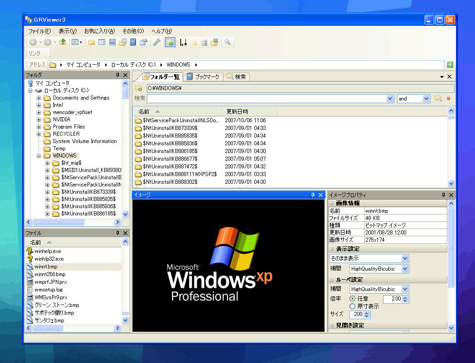The width and height of the screenshot is (475, 363).
Task: Click マイ コンピュータ in the address breadcrumb
Action: click(x=83, y=65)
